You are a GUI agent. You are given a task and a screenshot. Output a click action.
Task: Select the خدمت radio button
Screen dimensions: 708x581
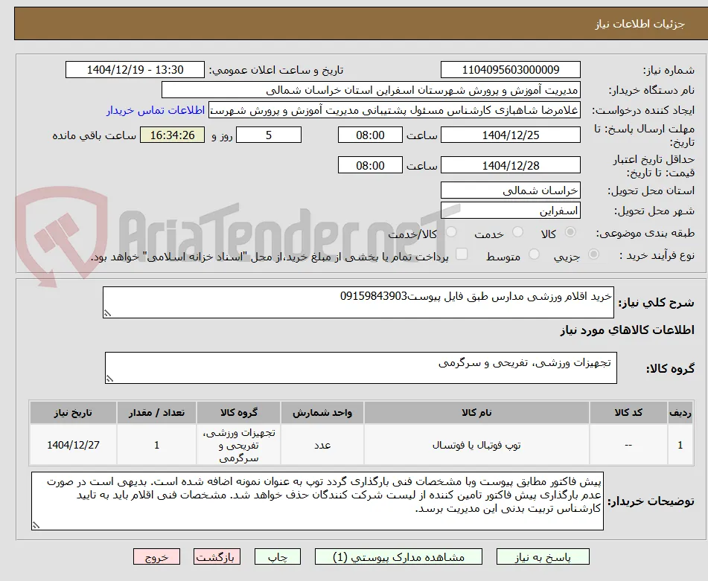tap(517, 232)
